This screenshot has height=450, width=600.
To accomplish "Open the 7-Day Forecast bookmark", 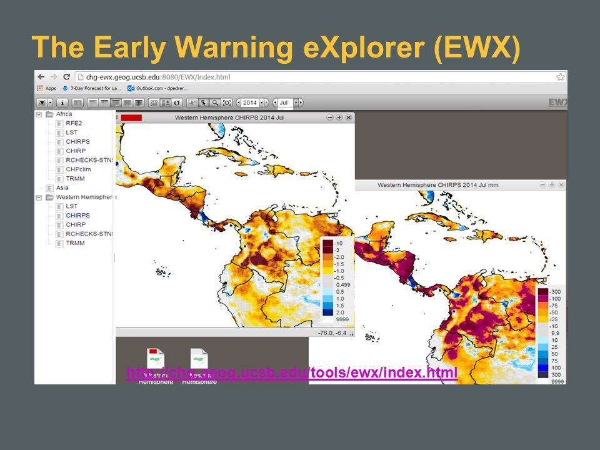I will coord(92,88).
